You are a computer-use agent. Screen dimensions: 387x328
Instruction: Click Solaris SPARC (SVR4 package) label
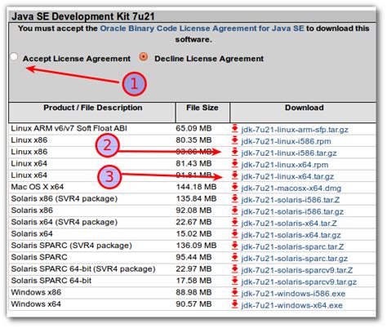pyautogui.click(x=72, y=246)
